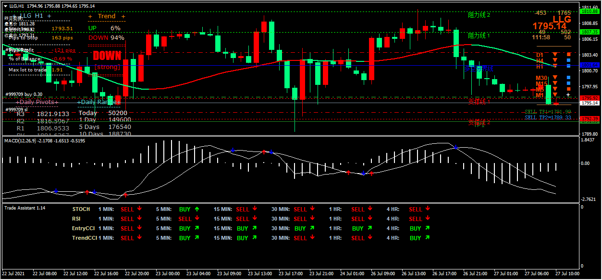Image resolution: width=602 pixels, height=280 pixels.
Task: Click the STOCH 15 MIN sell arrow
Action: click(255, 209)
